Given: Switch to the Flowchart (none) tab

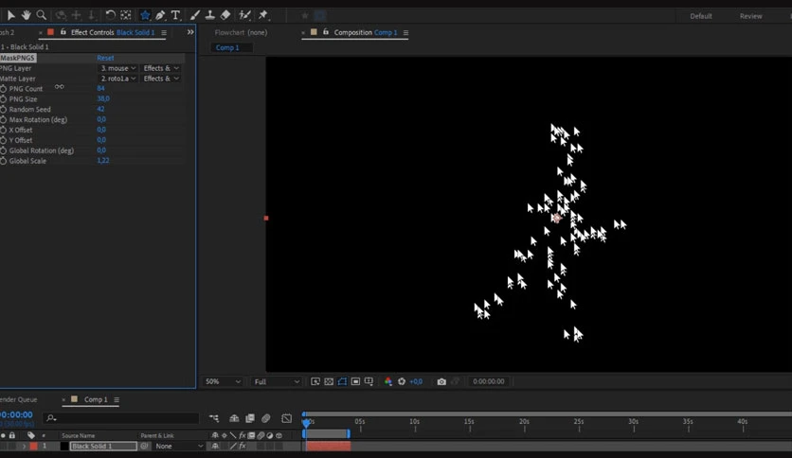Looking at the screenshot, I should click(x=241, y=32).
